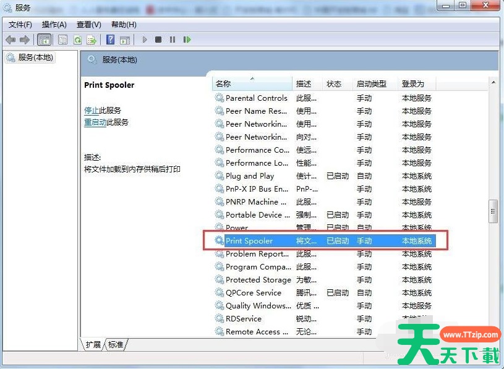
Task: Sort by the 描述 column header
Action: click(x=307, y=84)
